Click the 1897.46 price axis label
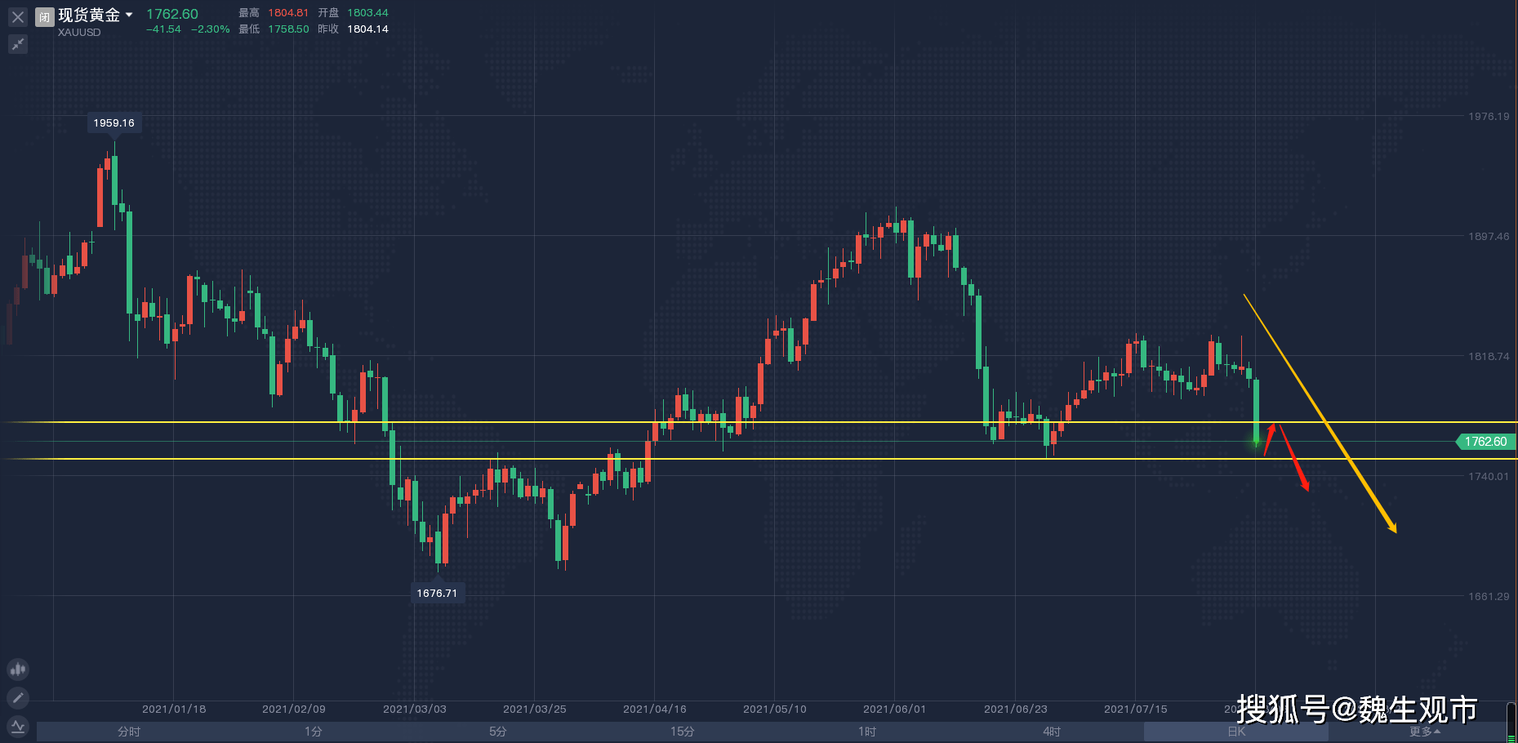1518x743 pixels. [x=1489, y=237]
